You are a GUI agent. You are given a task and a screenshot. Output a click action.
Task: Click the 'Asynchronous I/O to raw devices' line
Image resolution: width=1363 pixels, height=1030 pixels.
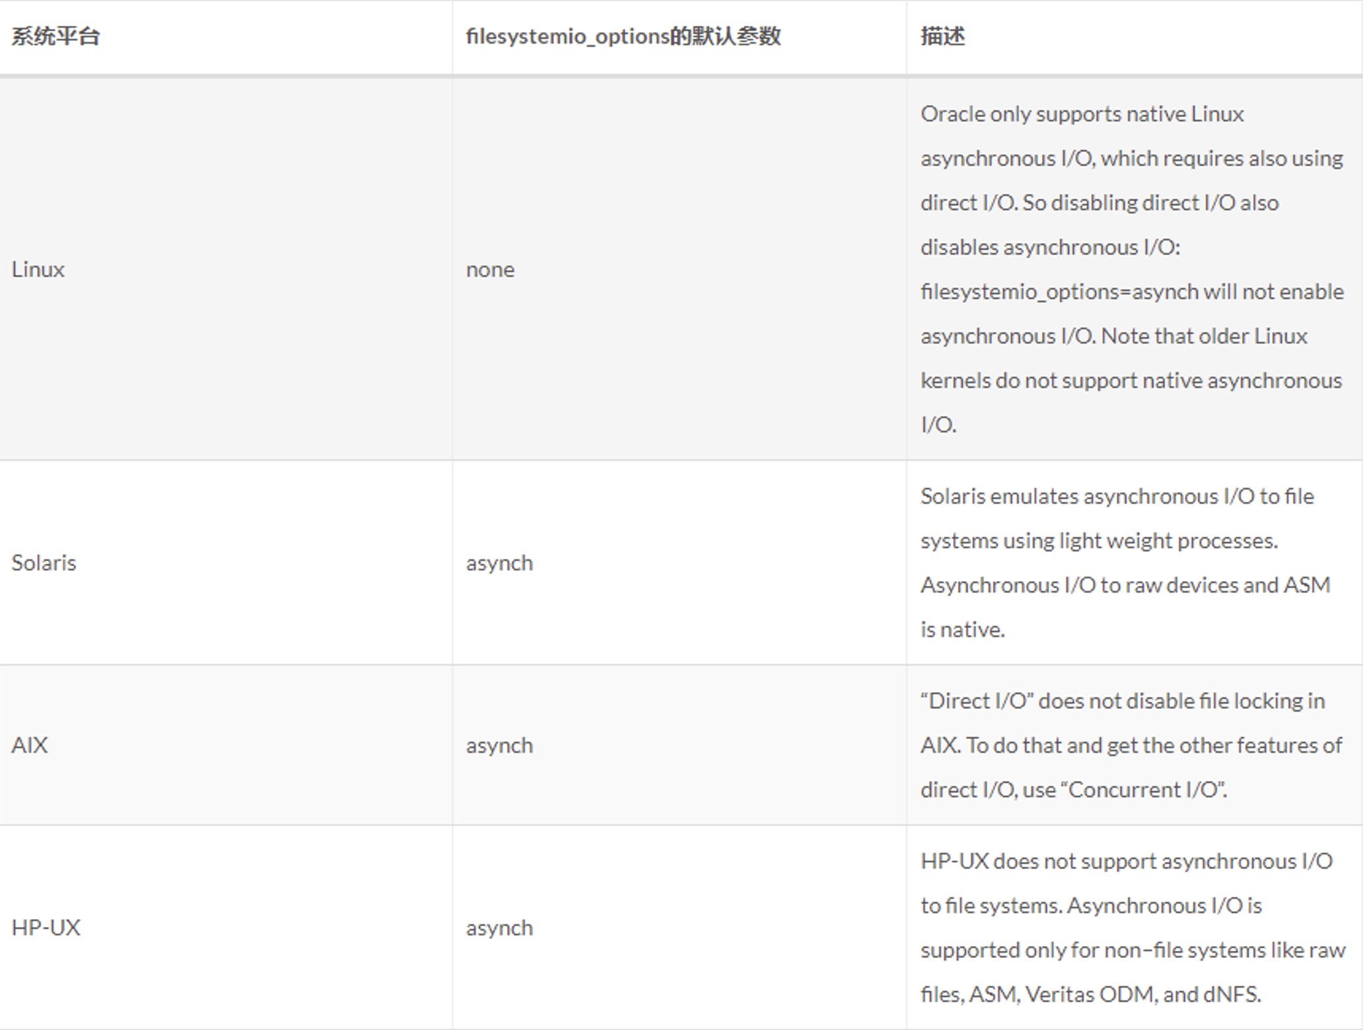click(1125, 585)
